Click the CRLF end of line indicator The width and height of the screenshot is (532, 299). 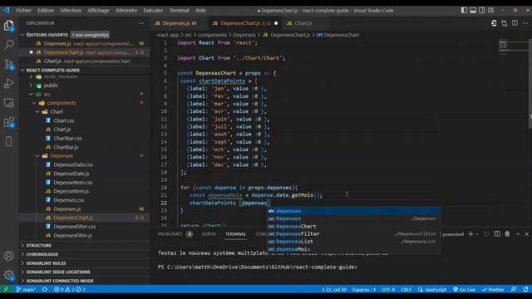406,290
